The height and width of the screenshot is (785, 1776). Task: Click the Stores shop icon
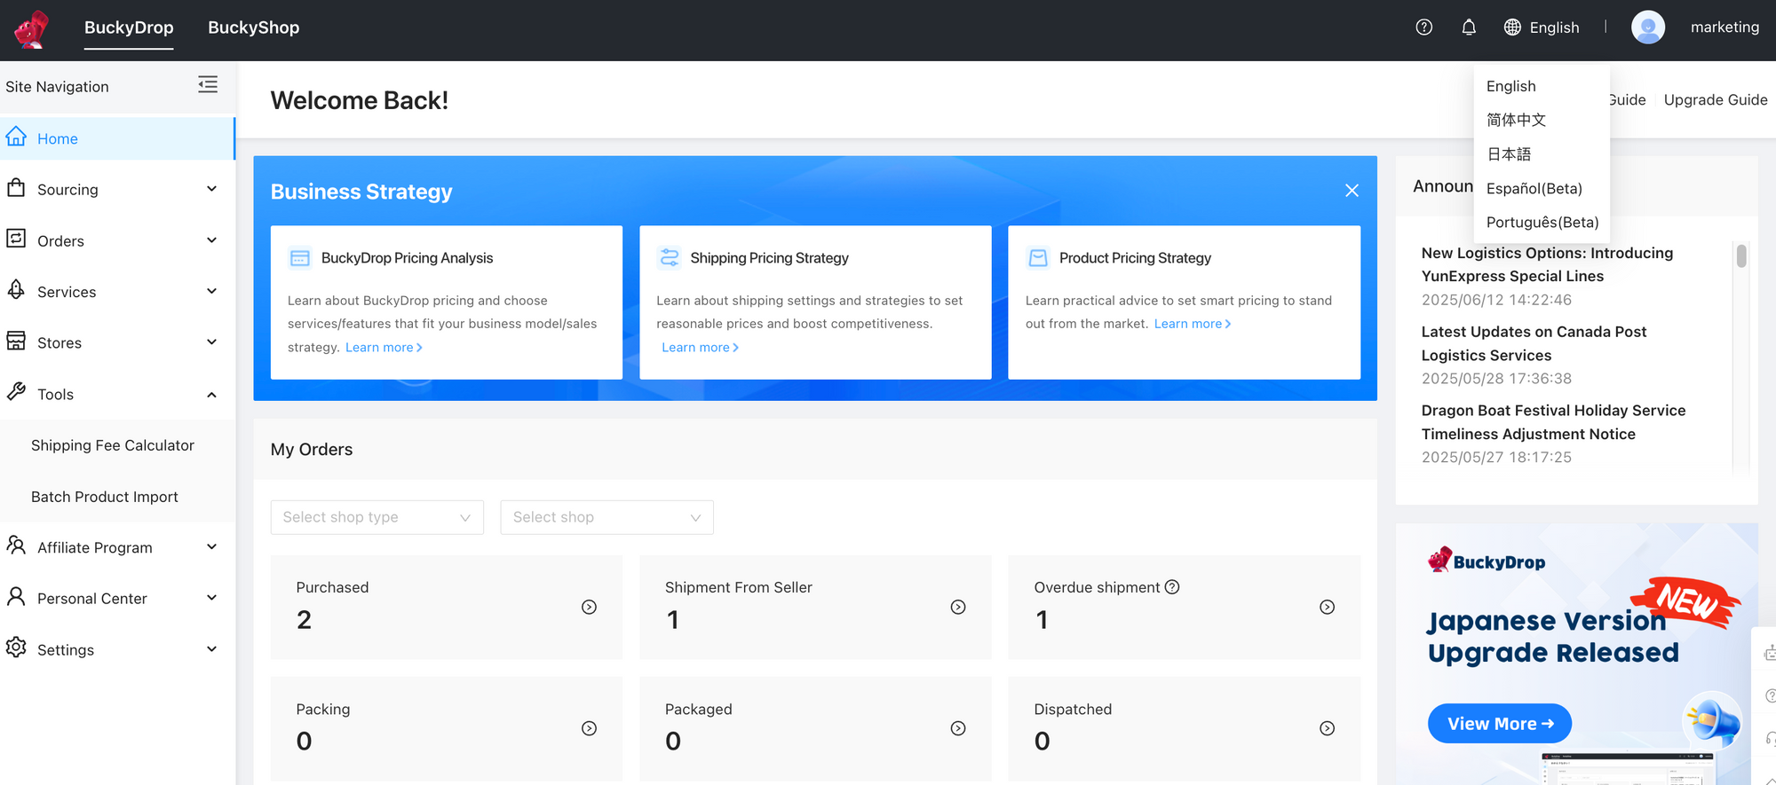(x=16, y=341)
